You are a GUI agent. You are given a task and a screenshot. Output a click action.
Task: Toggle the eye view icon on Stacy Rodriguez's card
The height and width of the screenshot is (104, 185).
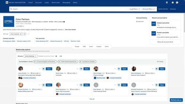click(x=156, y=69)
